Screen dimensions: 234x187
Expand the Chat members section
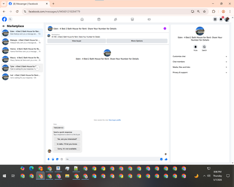200,62
